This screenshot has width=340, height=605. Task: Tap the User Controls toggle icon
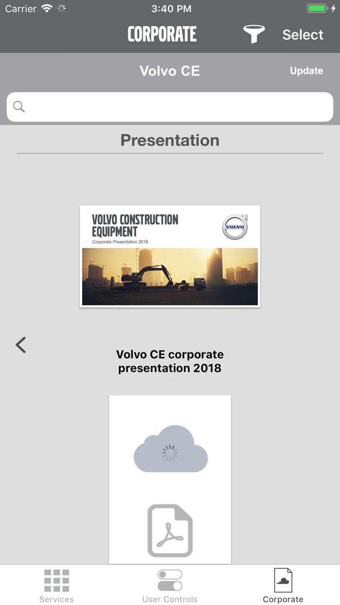click(x=170, y=580)
